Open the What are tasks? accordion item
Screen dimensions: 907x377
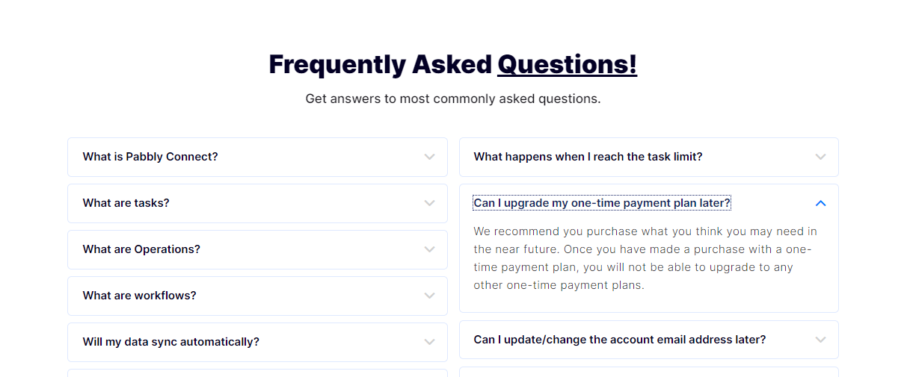(257, 203)
